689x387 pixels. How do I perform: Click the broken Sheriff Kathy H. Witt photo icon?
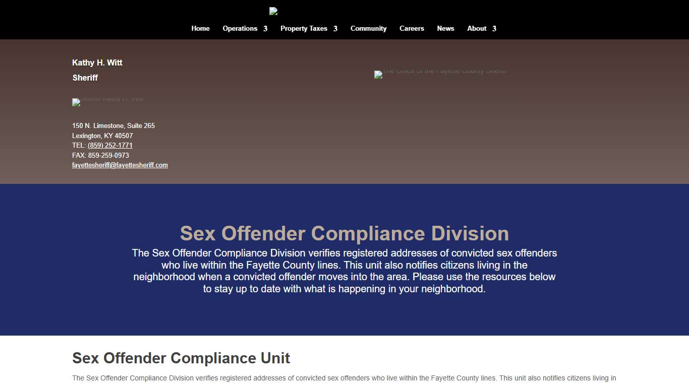[76, 102]
